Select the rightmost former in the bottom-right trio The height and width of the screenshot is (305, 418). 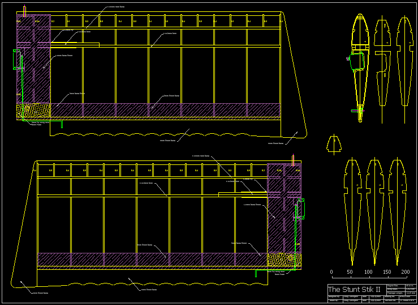[x=397, y=210]
